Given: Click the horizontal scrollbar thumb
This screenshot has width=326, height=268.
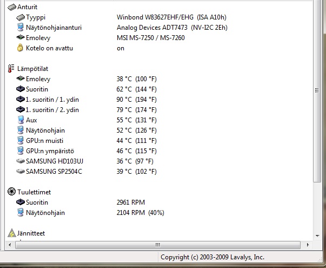Looking at the screenshot, I should point(158,245).
